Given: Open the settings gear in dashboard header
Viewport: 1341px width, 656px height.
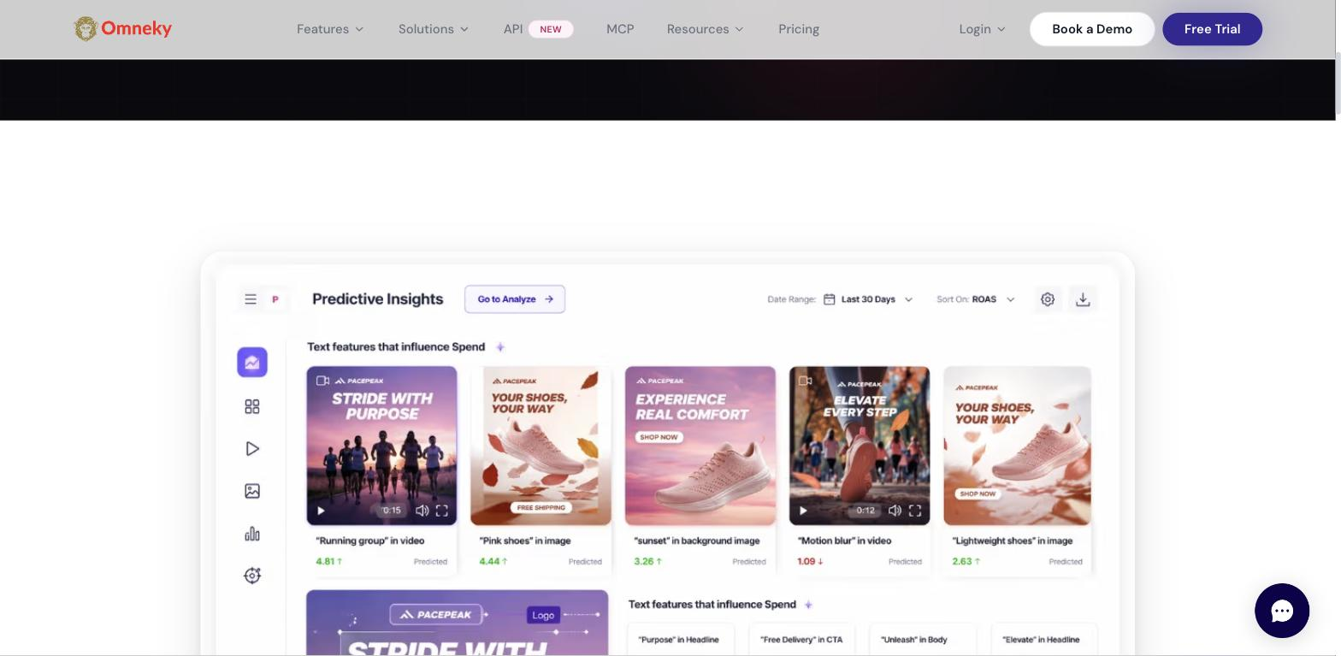Looking at the screenshot, I should click(1048, 299).
